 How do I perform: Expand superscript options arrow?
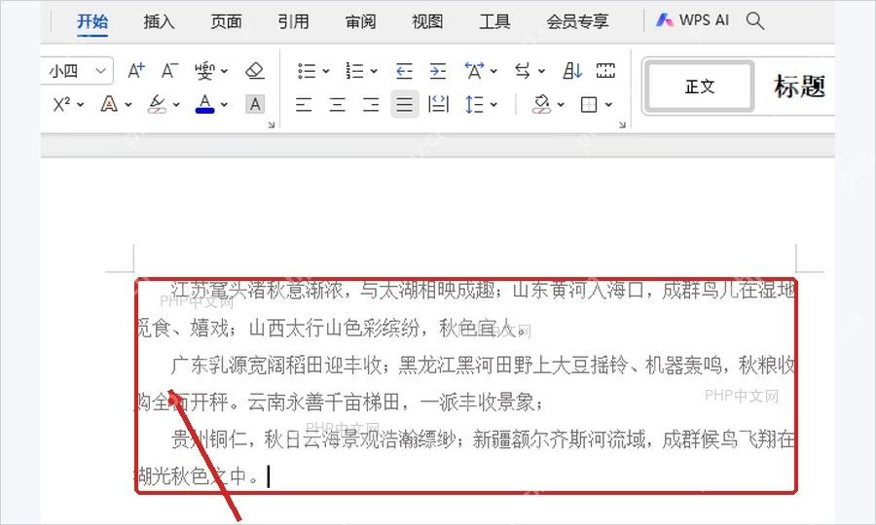point(81,105)
